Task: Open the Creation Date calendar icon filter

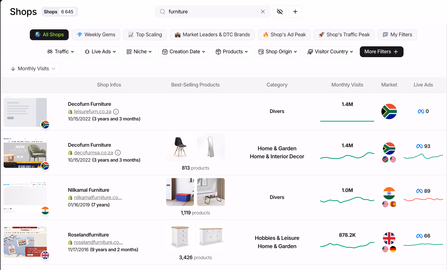Action: coord(164,51)
